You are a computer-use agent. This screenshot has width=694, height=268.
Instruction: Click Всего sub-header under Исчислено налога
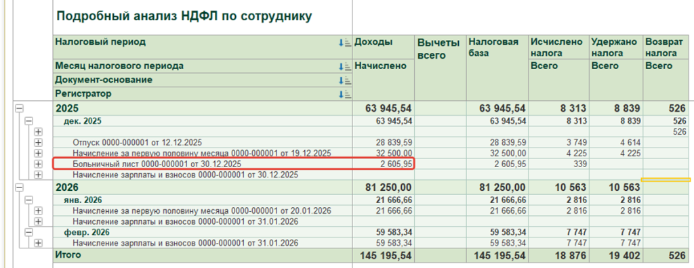click(x=544, y=66)
